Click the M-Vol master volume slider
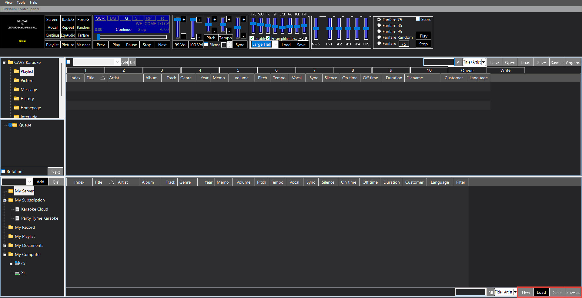The height and width of the screenshot is (298, 582). point(316,29)
